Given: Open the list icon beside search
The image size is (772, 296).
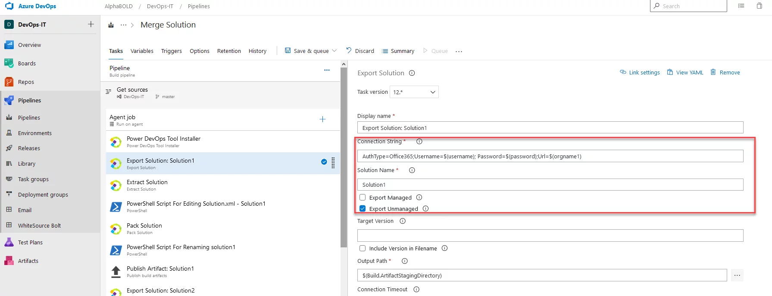Looking at the screenshot, I should pos(741,6).
